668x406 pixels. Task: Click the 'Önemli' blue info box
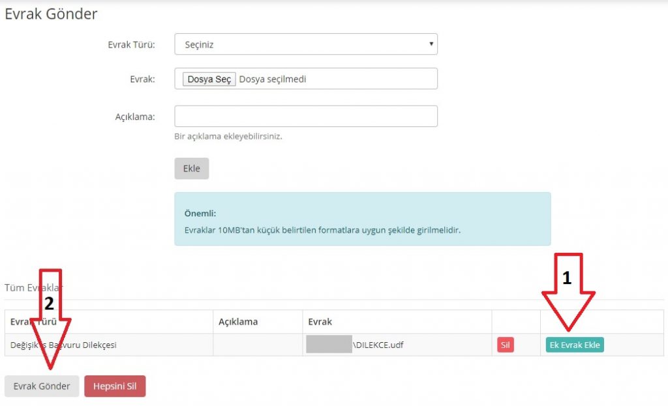tap(362, 219)
